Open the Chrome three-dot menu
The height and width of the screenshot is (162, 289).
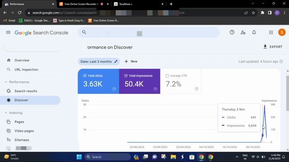click(284, 13)
